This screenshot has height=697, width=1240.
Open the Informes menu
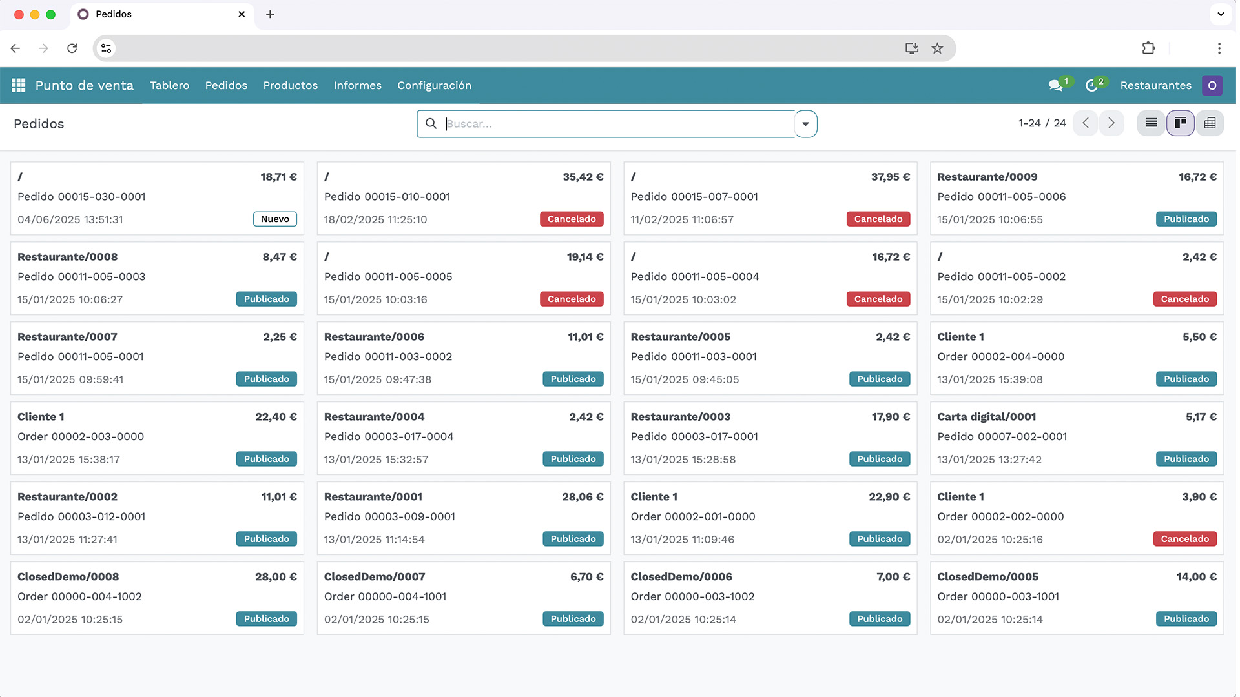(x=357, y=85)
